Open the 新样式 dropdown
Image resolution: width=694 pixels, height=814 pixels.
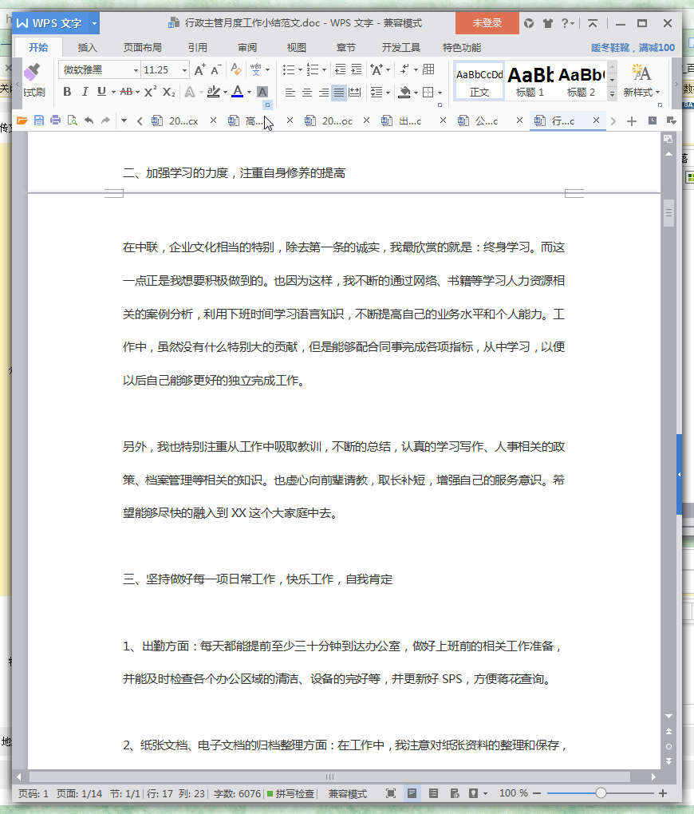click(641, 93)
